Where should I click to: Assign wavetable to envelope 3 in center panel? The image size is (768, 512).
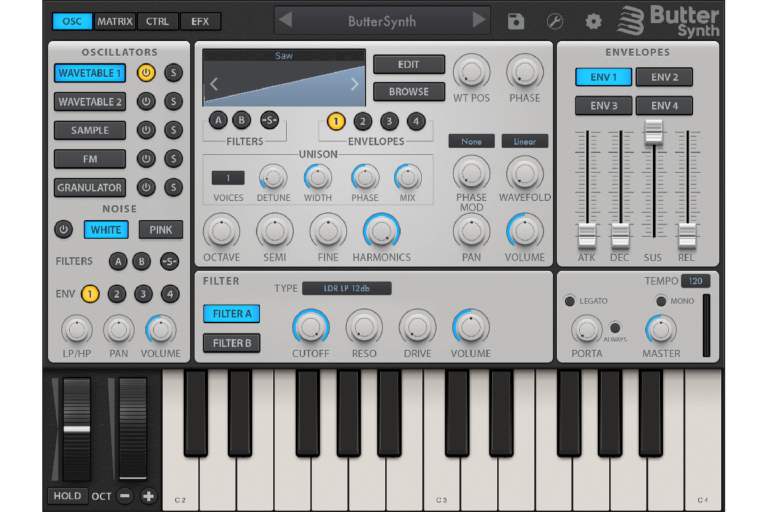pos(389,121)
